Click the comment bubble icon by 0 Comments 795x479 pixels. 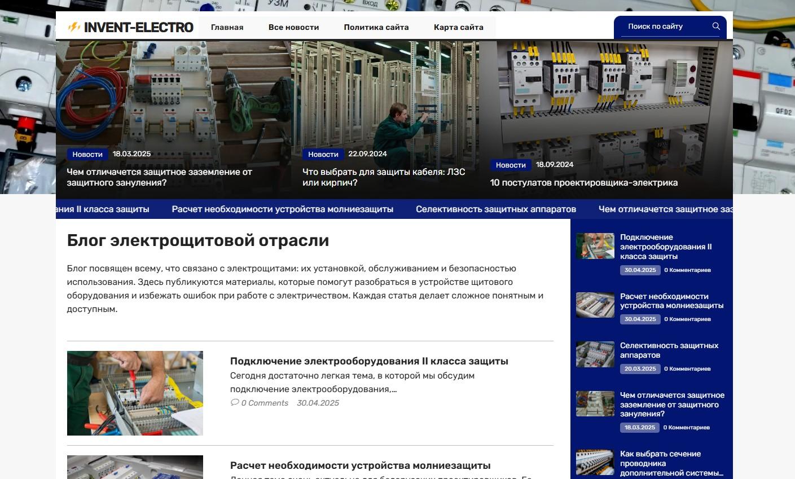[235, 402]
